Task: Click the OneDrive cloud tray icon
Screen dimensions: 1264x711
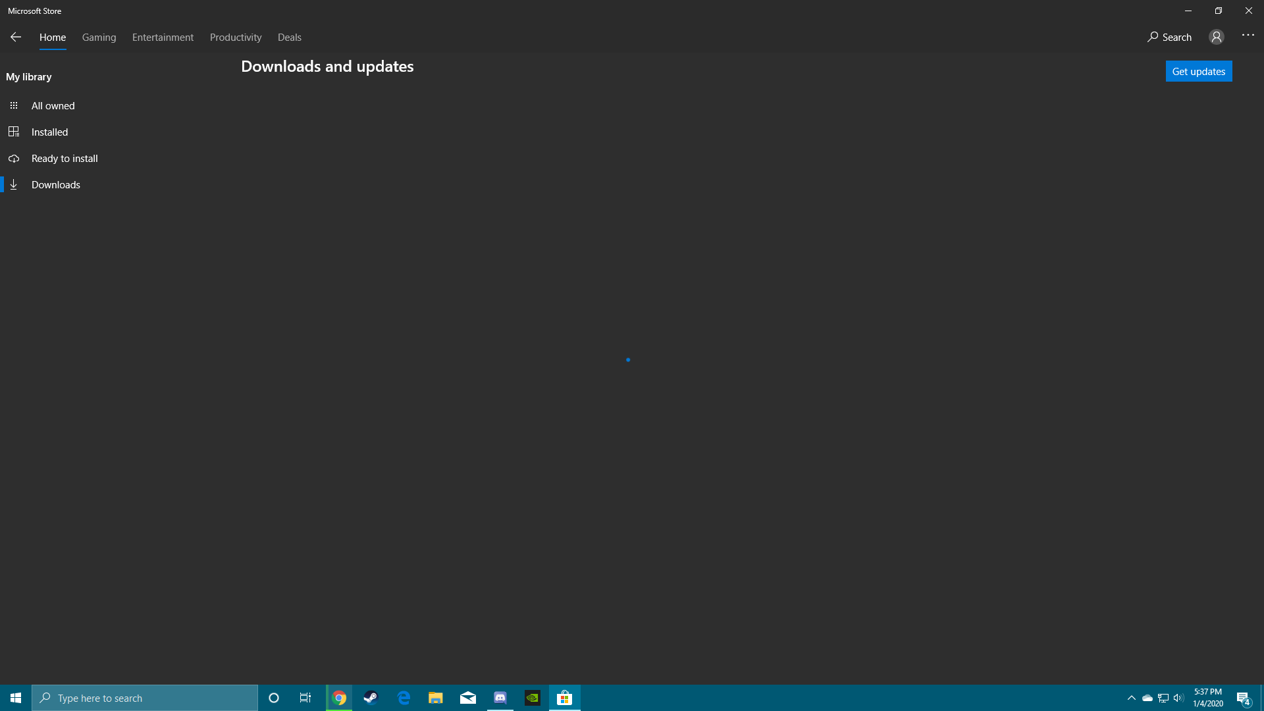Action: [x=1147, y=698]
